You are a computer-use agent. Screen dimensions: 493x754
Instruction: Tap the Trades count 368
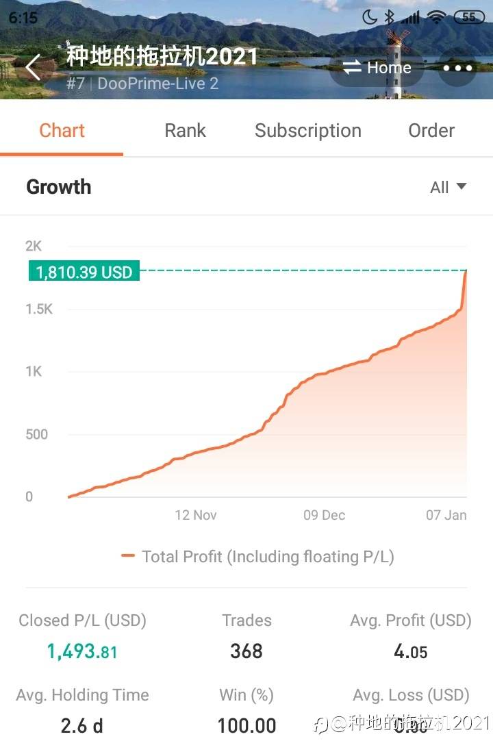click(x=246, y=651)
